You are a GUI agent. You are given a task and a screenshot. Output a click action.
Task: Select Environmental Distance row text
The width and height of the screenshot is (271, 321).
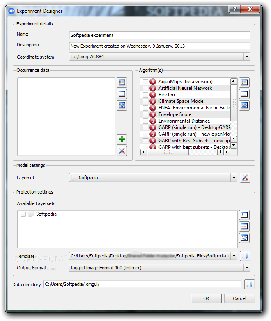tap(184, 121)
